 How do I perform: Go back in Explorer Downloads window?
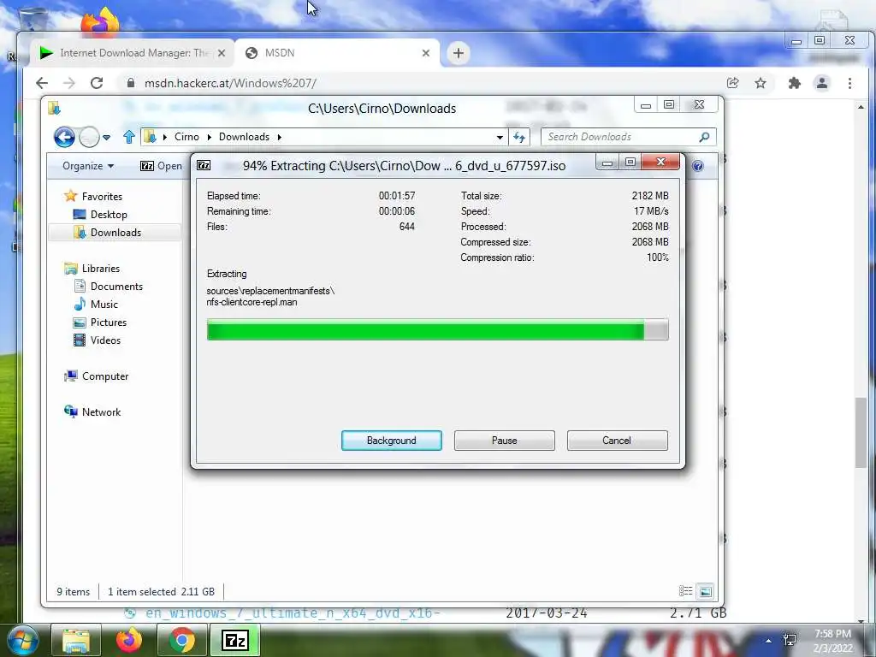coord(64,137)
